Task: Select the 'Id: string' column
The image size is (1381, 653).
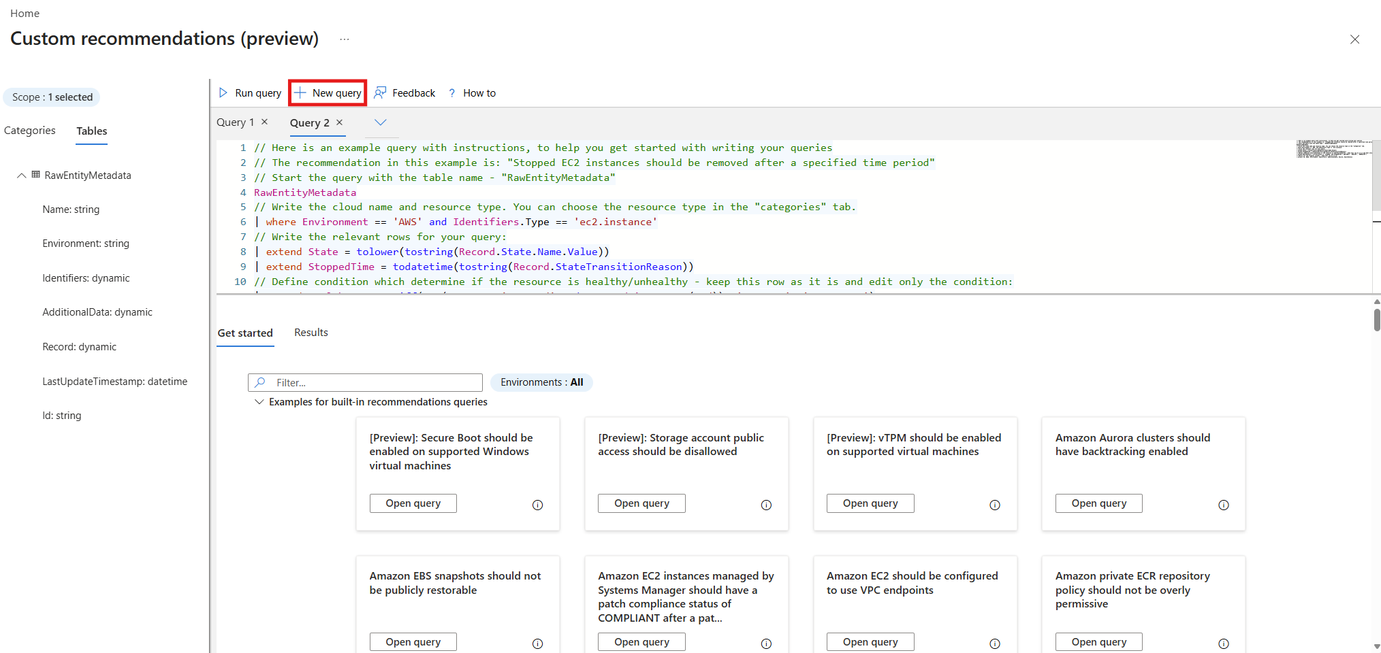Action: (62, 416)
